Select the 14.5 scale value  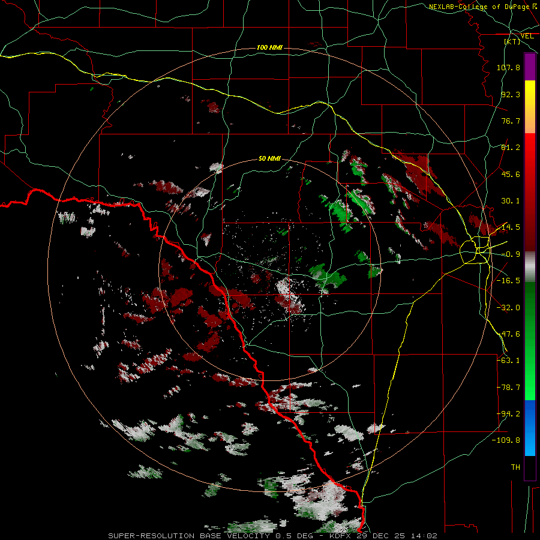511,227
